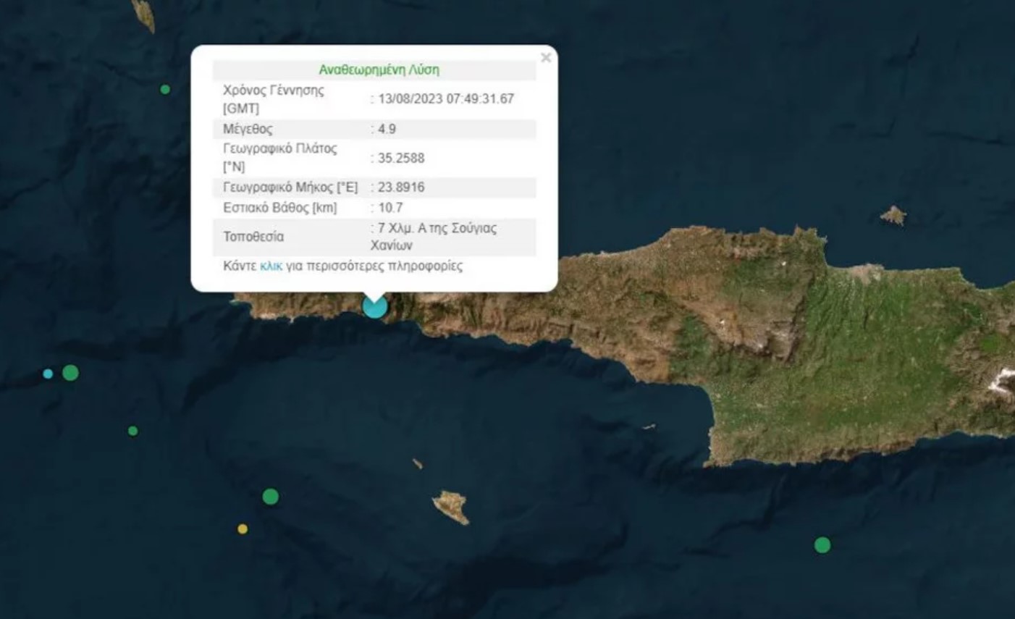This screenshot has height=619, width=1015.
Task: Select the large cyan epicenter marker under the popup
Action: pos(374,306)
